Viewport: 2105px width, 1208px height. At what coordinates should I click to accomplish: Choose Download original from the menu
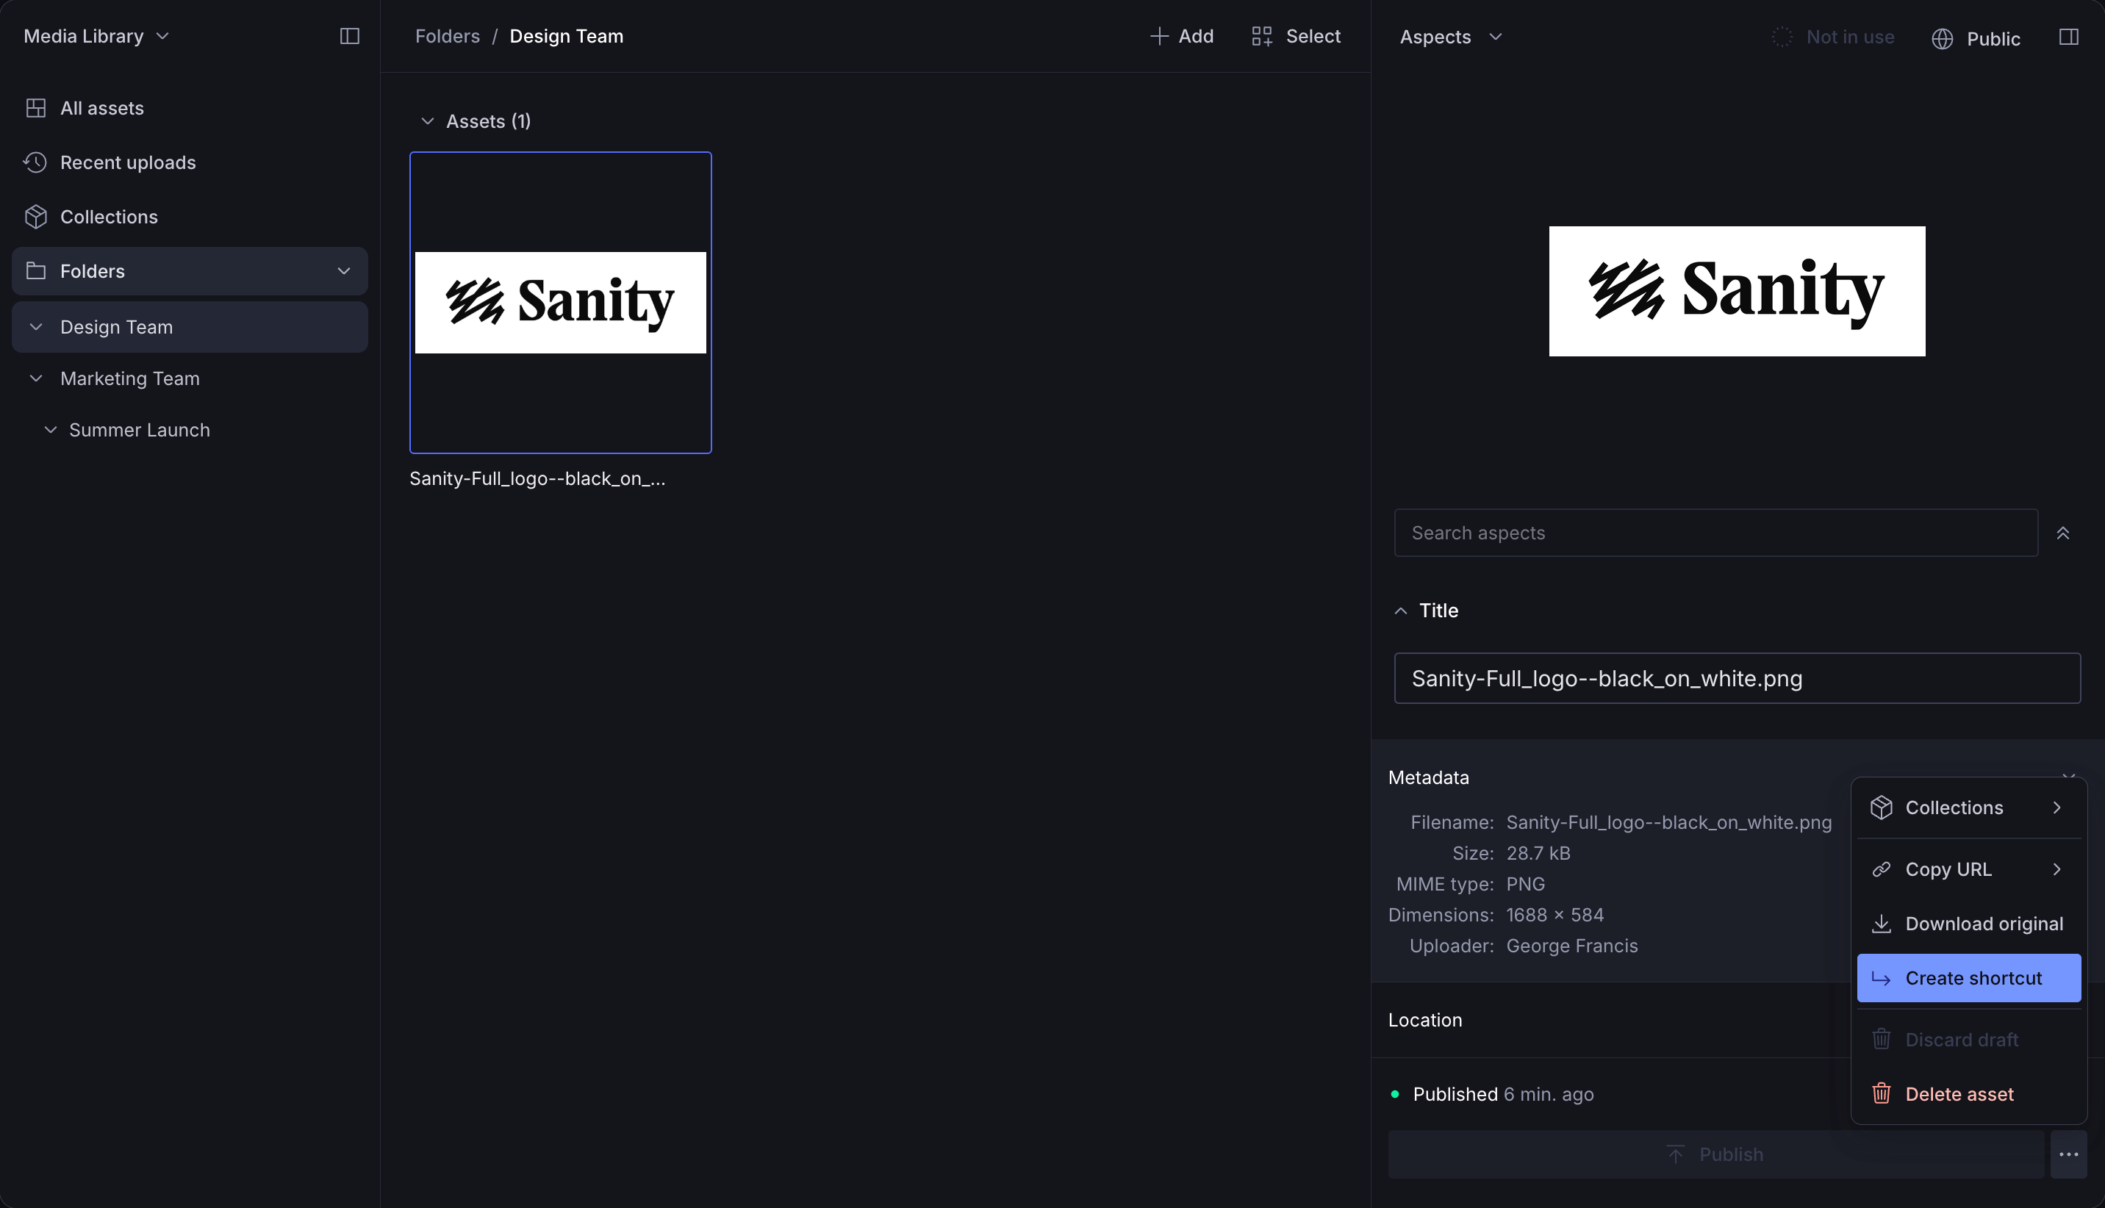1968,924
